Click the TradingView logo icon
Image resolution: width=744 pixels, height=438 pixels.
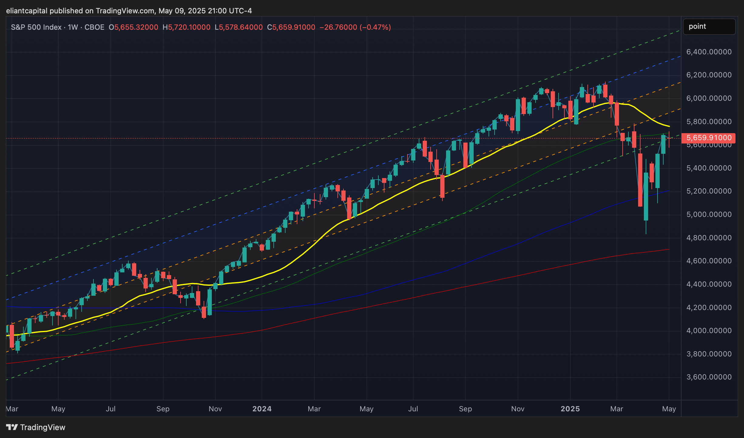click(x=12, y=427)
